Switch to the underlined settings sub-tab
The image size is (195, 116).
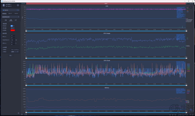[11, 20]
